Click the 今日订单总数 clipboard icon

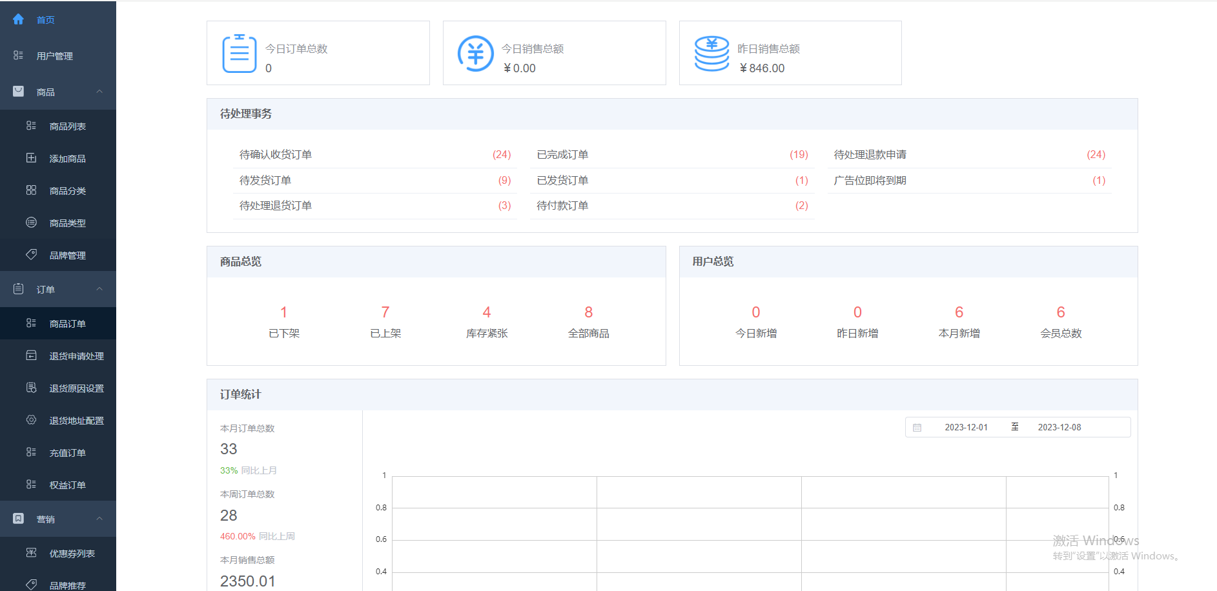(x=240, y=54)
